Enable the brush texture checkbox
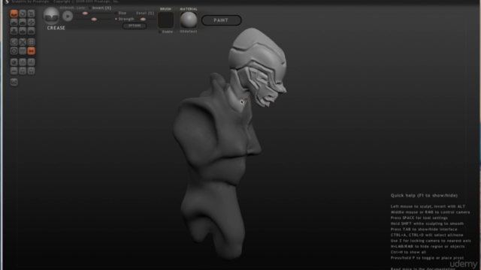This screenshot has height=270, width=481. click(160, 31)
